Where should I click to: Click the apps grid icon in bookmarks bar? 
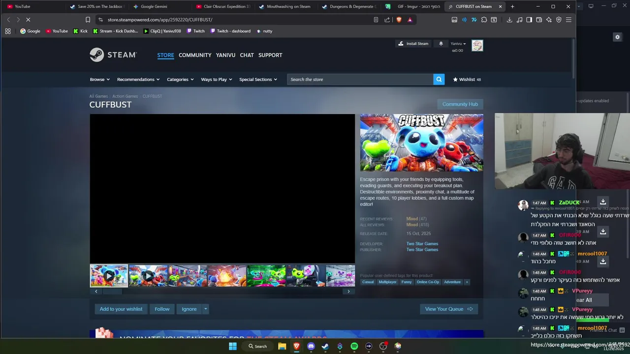click(8, 31)
